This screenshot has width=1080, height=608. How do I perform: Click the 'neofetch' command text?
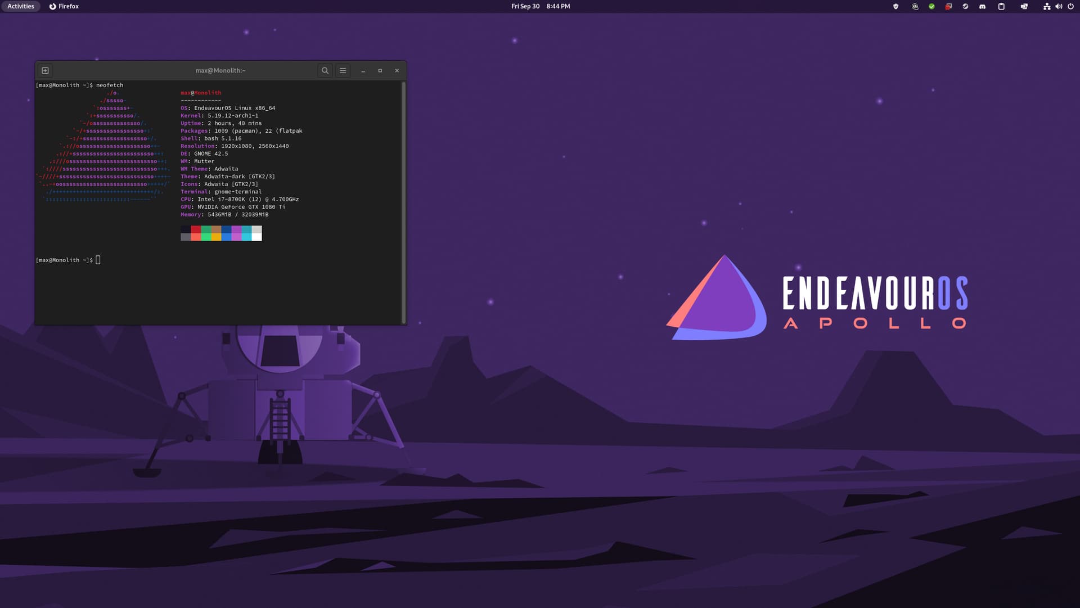tap(110, 85)
